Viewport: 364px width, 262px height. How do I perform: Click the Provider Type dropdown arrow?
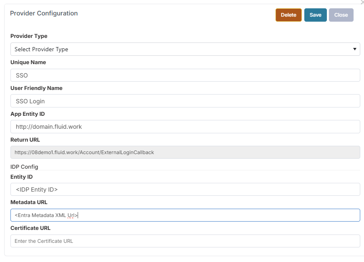pos(354,49)
